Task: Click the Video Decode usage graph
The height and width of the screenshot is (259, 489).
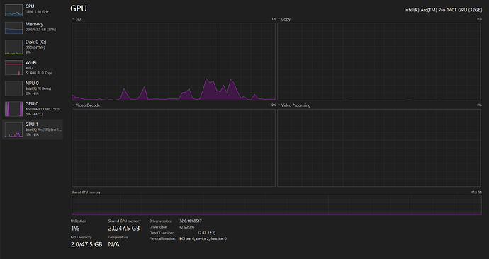Action: [x=174, y=148]
